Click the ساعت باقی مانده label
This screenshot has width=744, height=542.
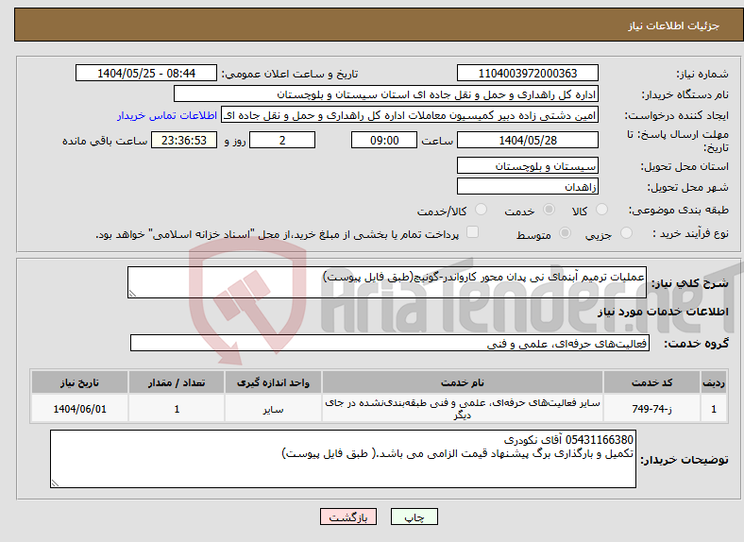(105, 141)
